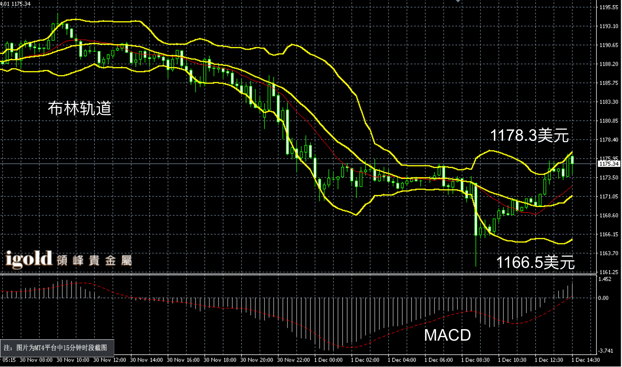The height and width of the screenshot is (367, 622).
Task: Click the 1161.25 price axis label
Action: (x=609, y=272)
